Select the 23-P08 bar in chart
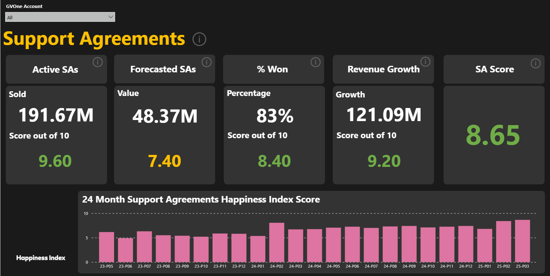The width and height of the screenshot is (550, 276). click(163, 249)
